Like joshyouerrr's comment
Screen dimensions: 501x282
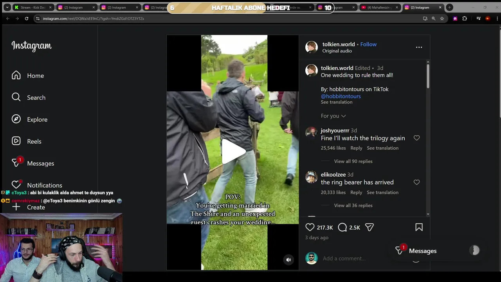pyautogui.click(x=416, y=138)
